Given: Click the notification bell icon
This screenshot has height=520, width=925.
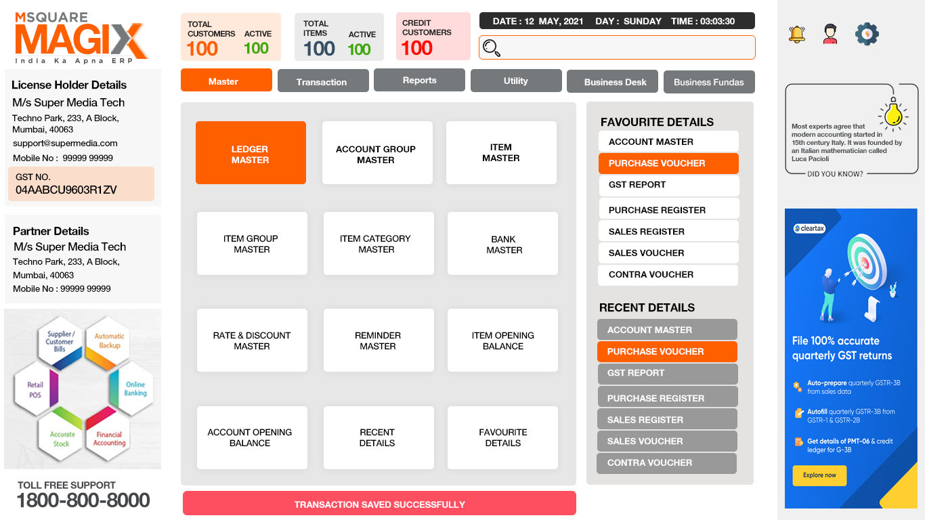Looking at the screenshot, I should pos(798,35).
